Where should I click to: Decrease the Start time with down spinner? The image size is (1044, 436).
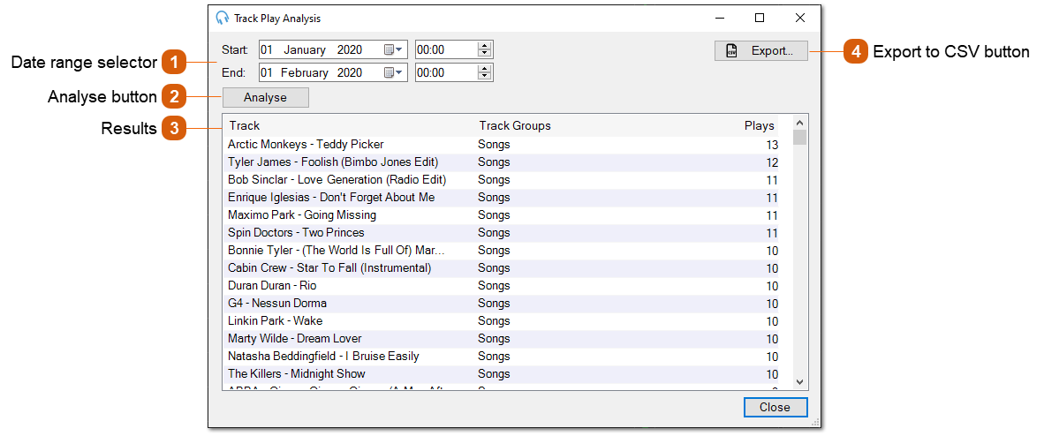(x=485, y=54)
